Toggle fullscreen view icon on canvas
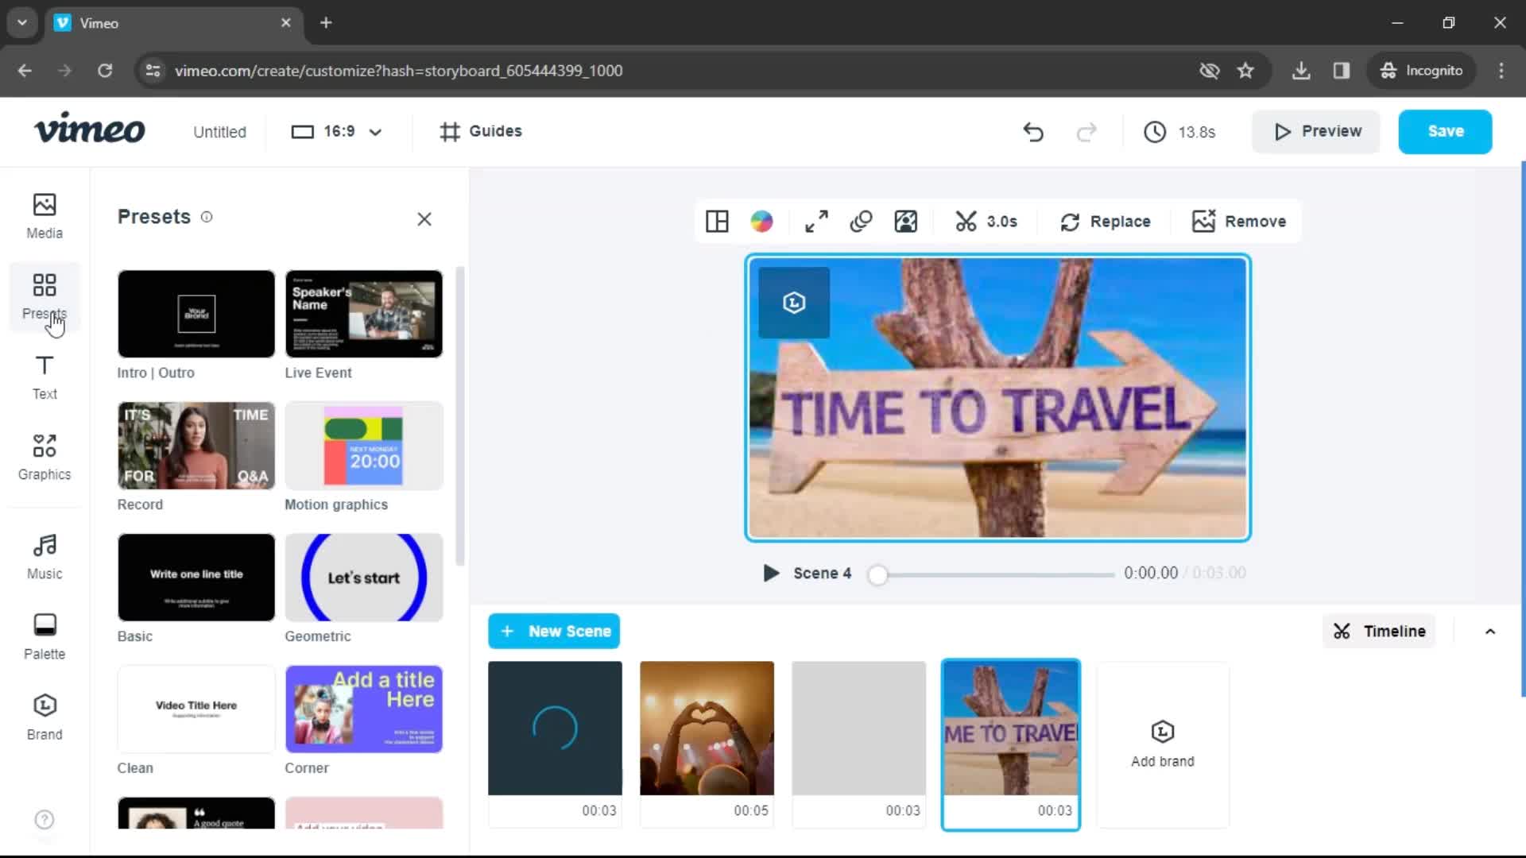Viewport: 1526px width, 858px height. tap(815, 221)
